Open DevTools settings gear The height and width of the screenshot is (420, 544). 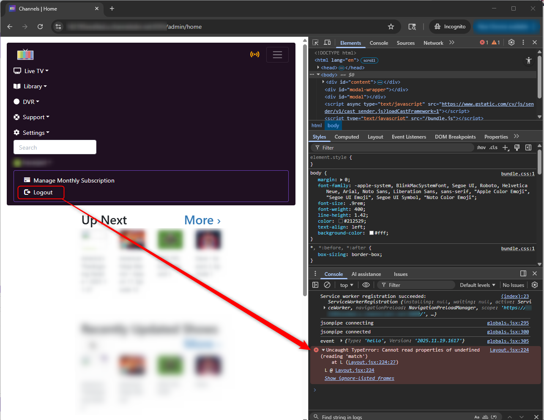(511, 43)
